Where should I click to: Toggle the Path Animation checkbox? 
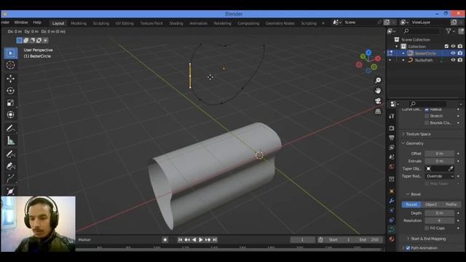pyautogui.click(x=408, y=247)
